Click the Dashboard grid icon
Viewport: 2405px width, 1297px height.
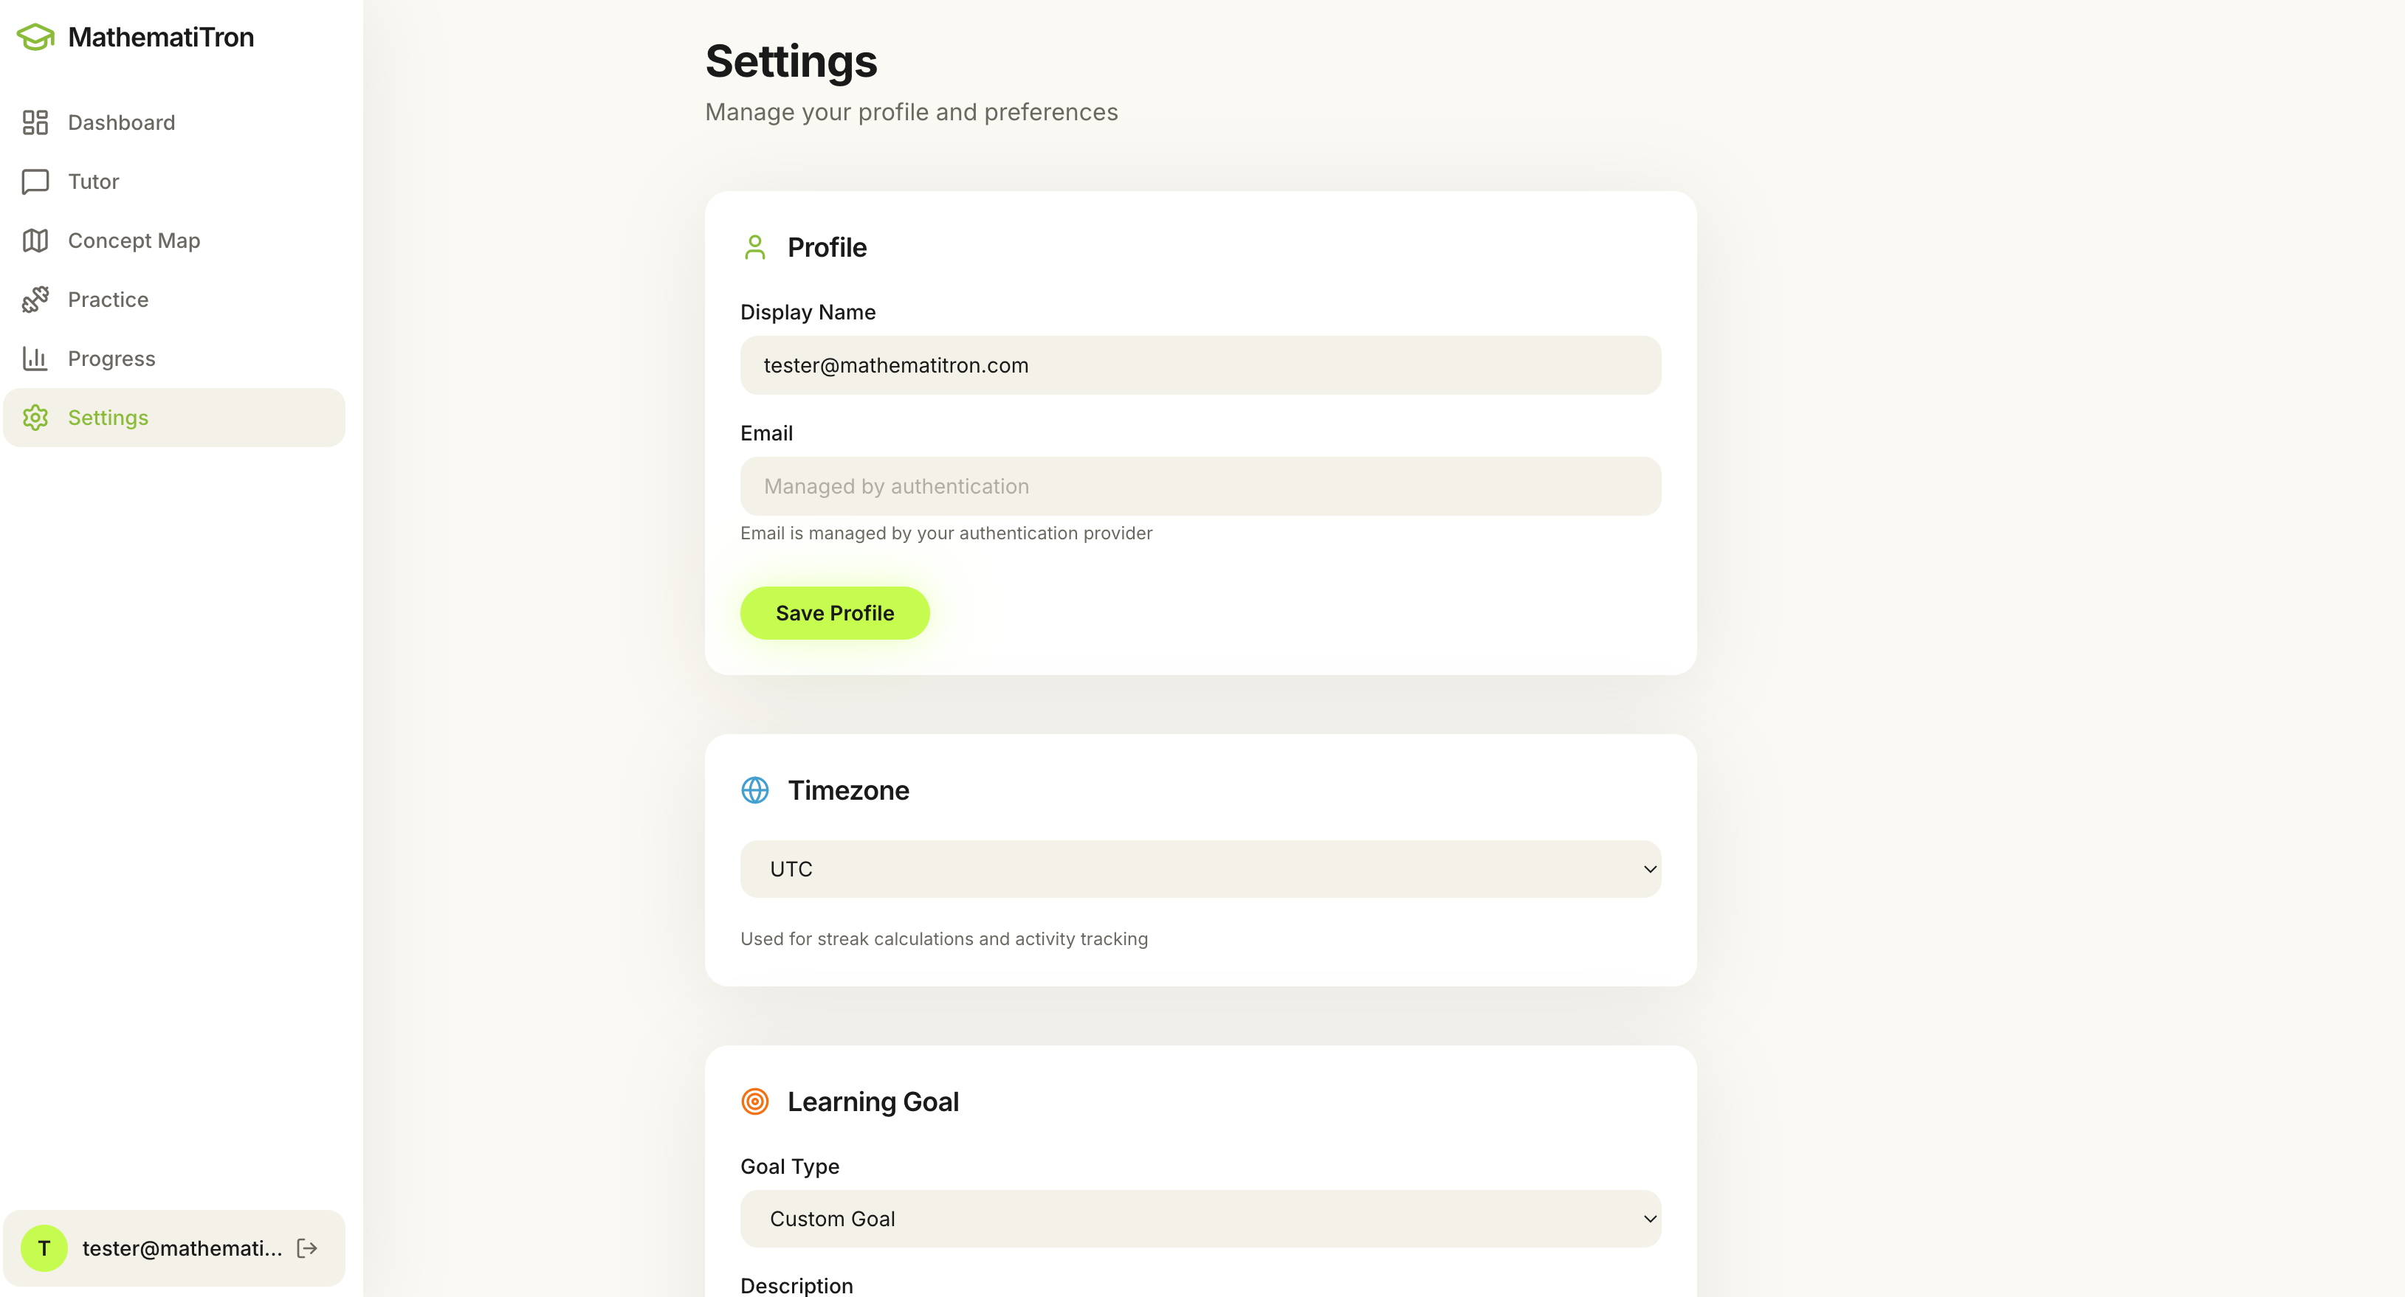click(35, 122)
